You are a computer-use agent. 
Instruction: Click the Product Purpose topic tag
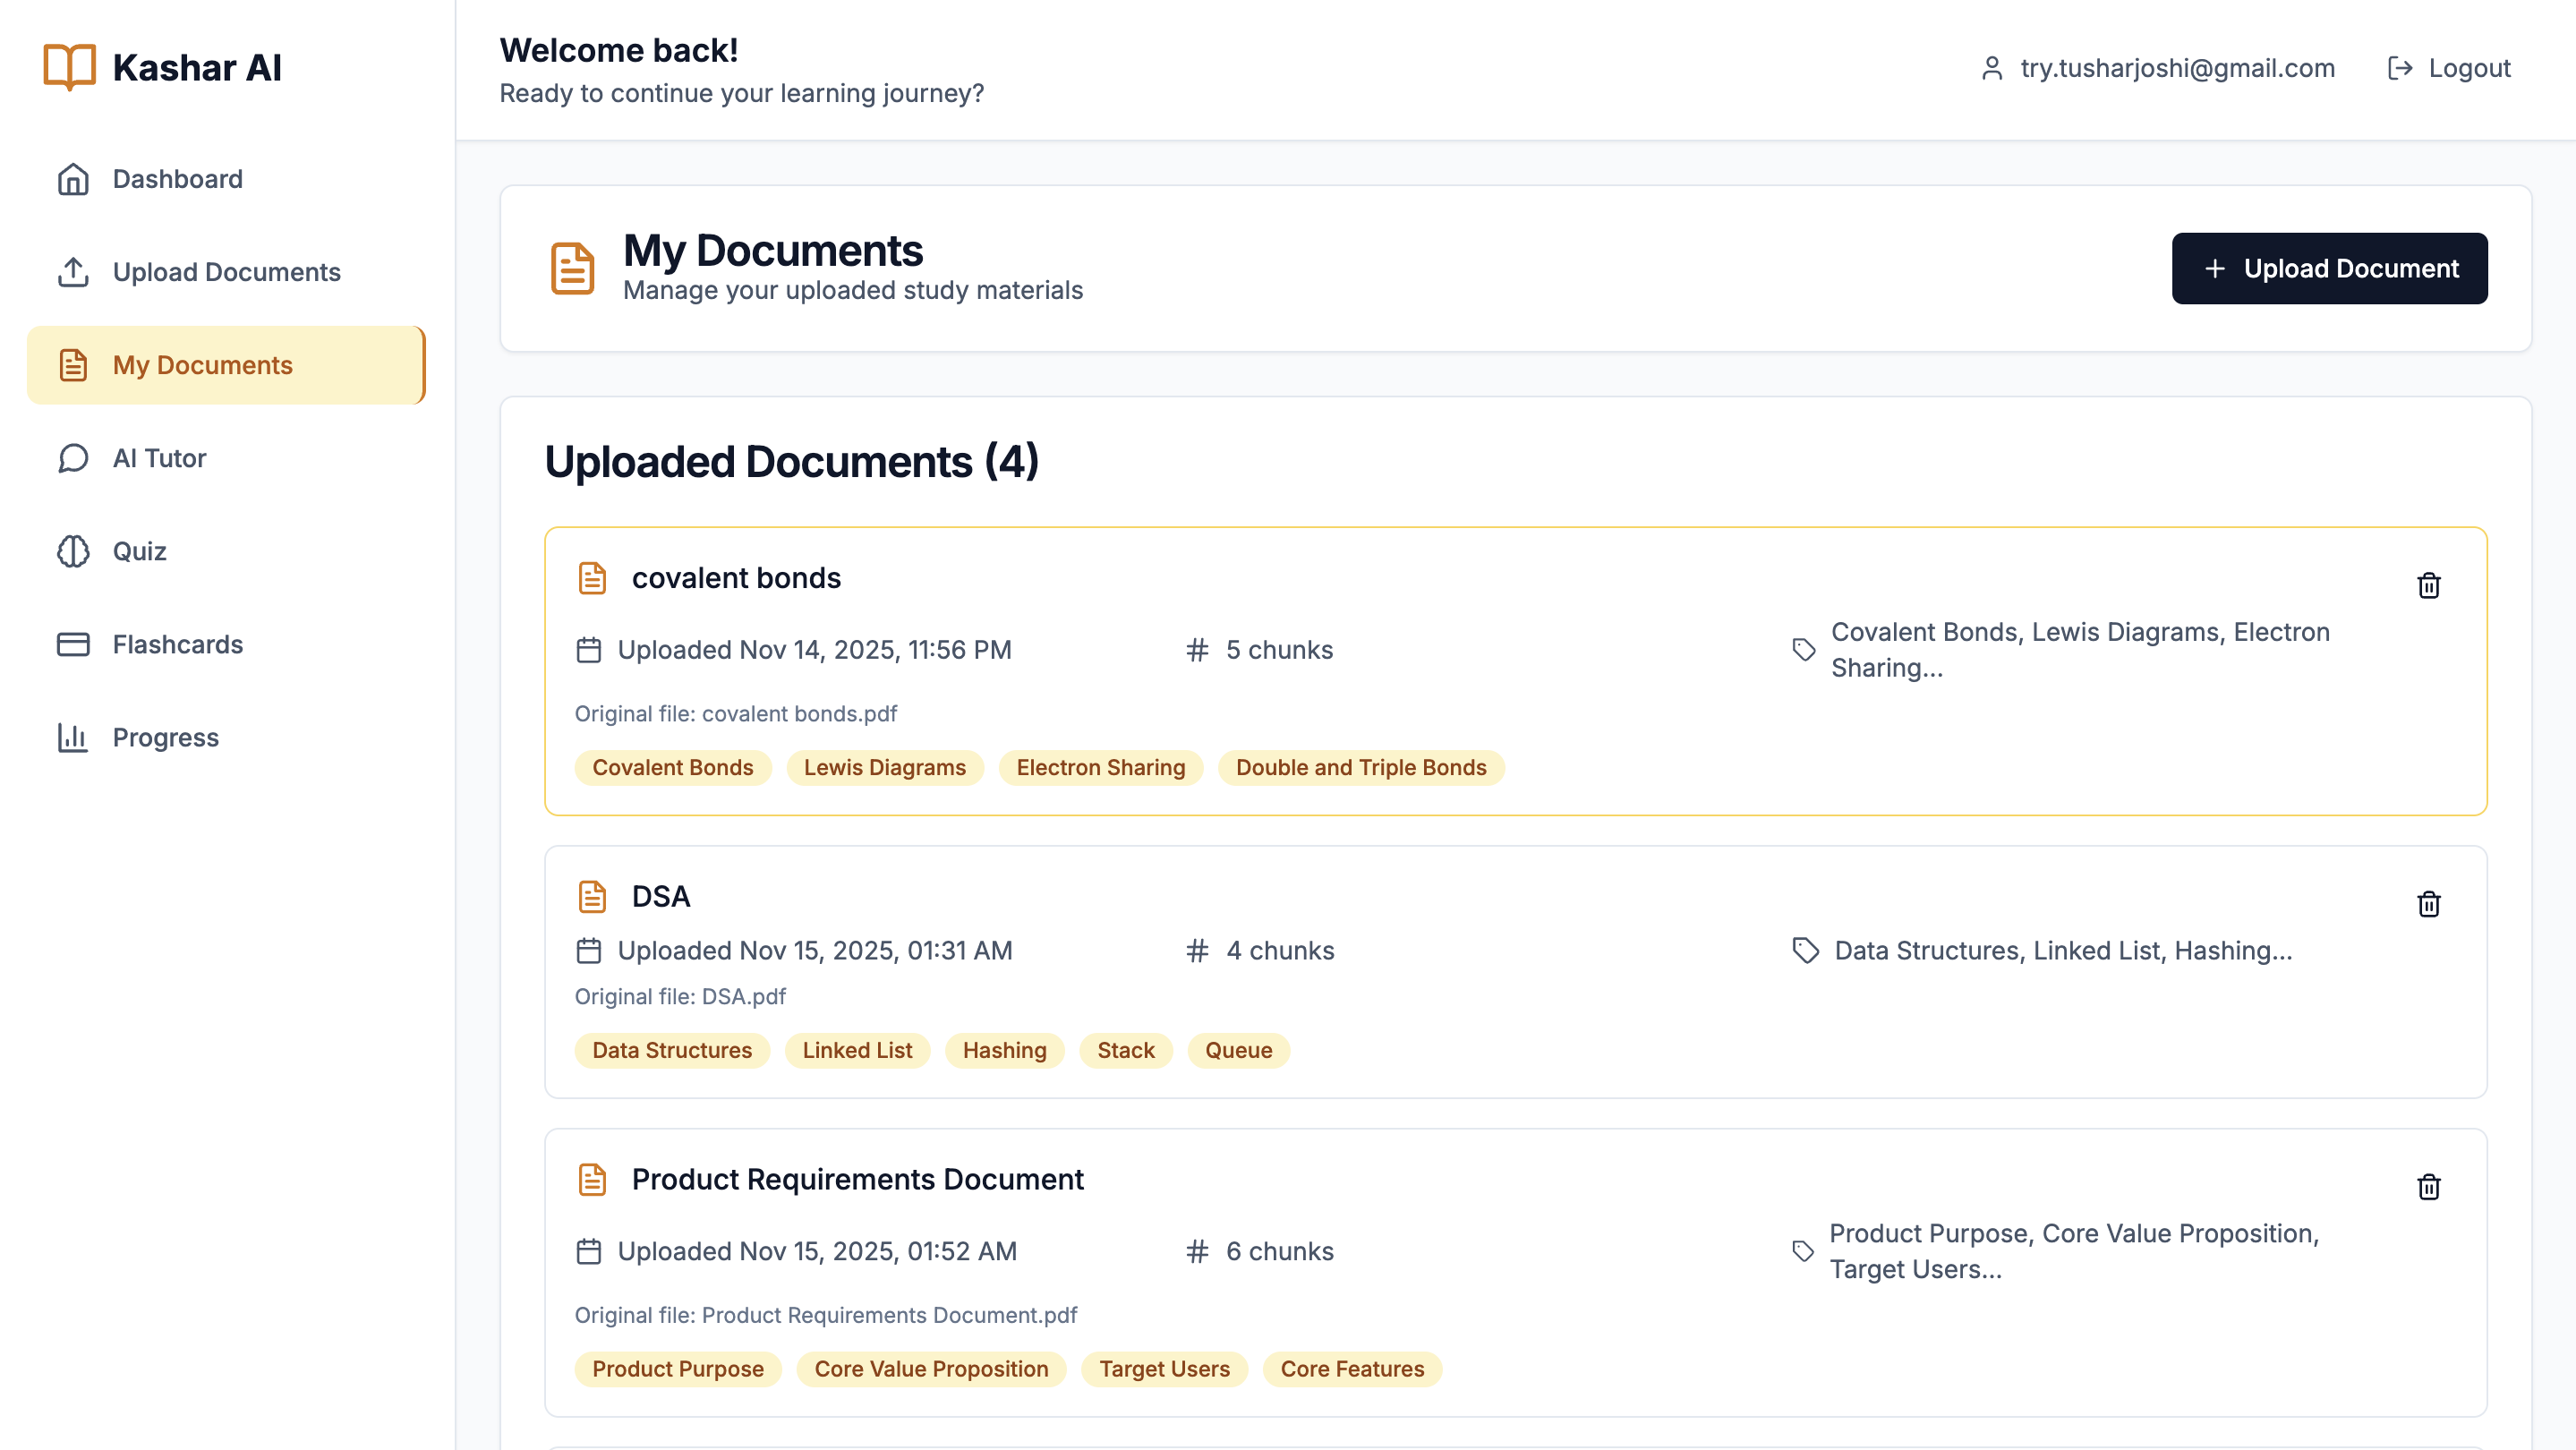point(678,1370)
